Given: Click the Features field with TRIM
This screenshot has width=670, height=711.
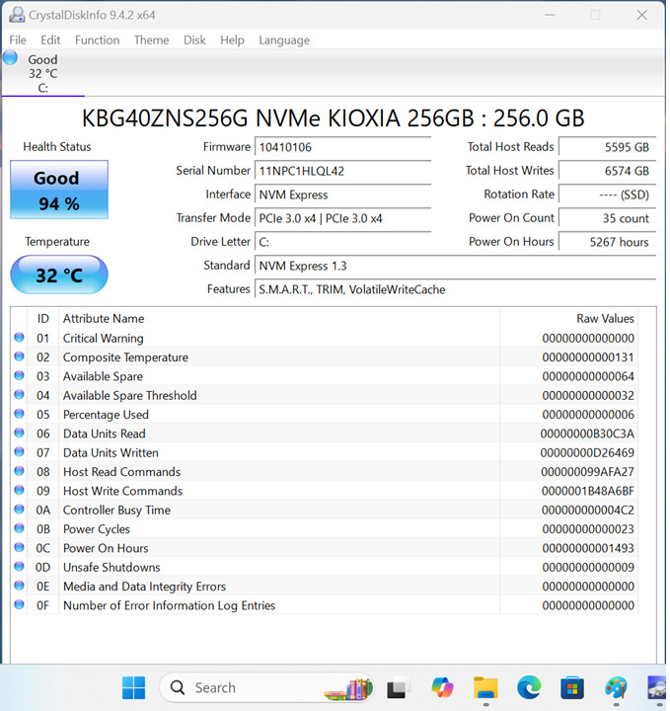Looking at the screenshot, I should click(x=455, y=289).
